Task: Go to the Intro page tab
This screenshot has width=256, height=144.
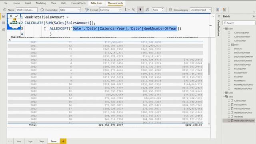Action: coord(19,141)
